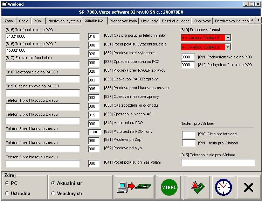Open the Uziv kody tab
This screenshot has width=262, height=201.
[x=149, y=21]
